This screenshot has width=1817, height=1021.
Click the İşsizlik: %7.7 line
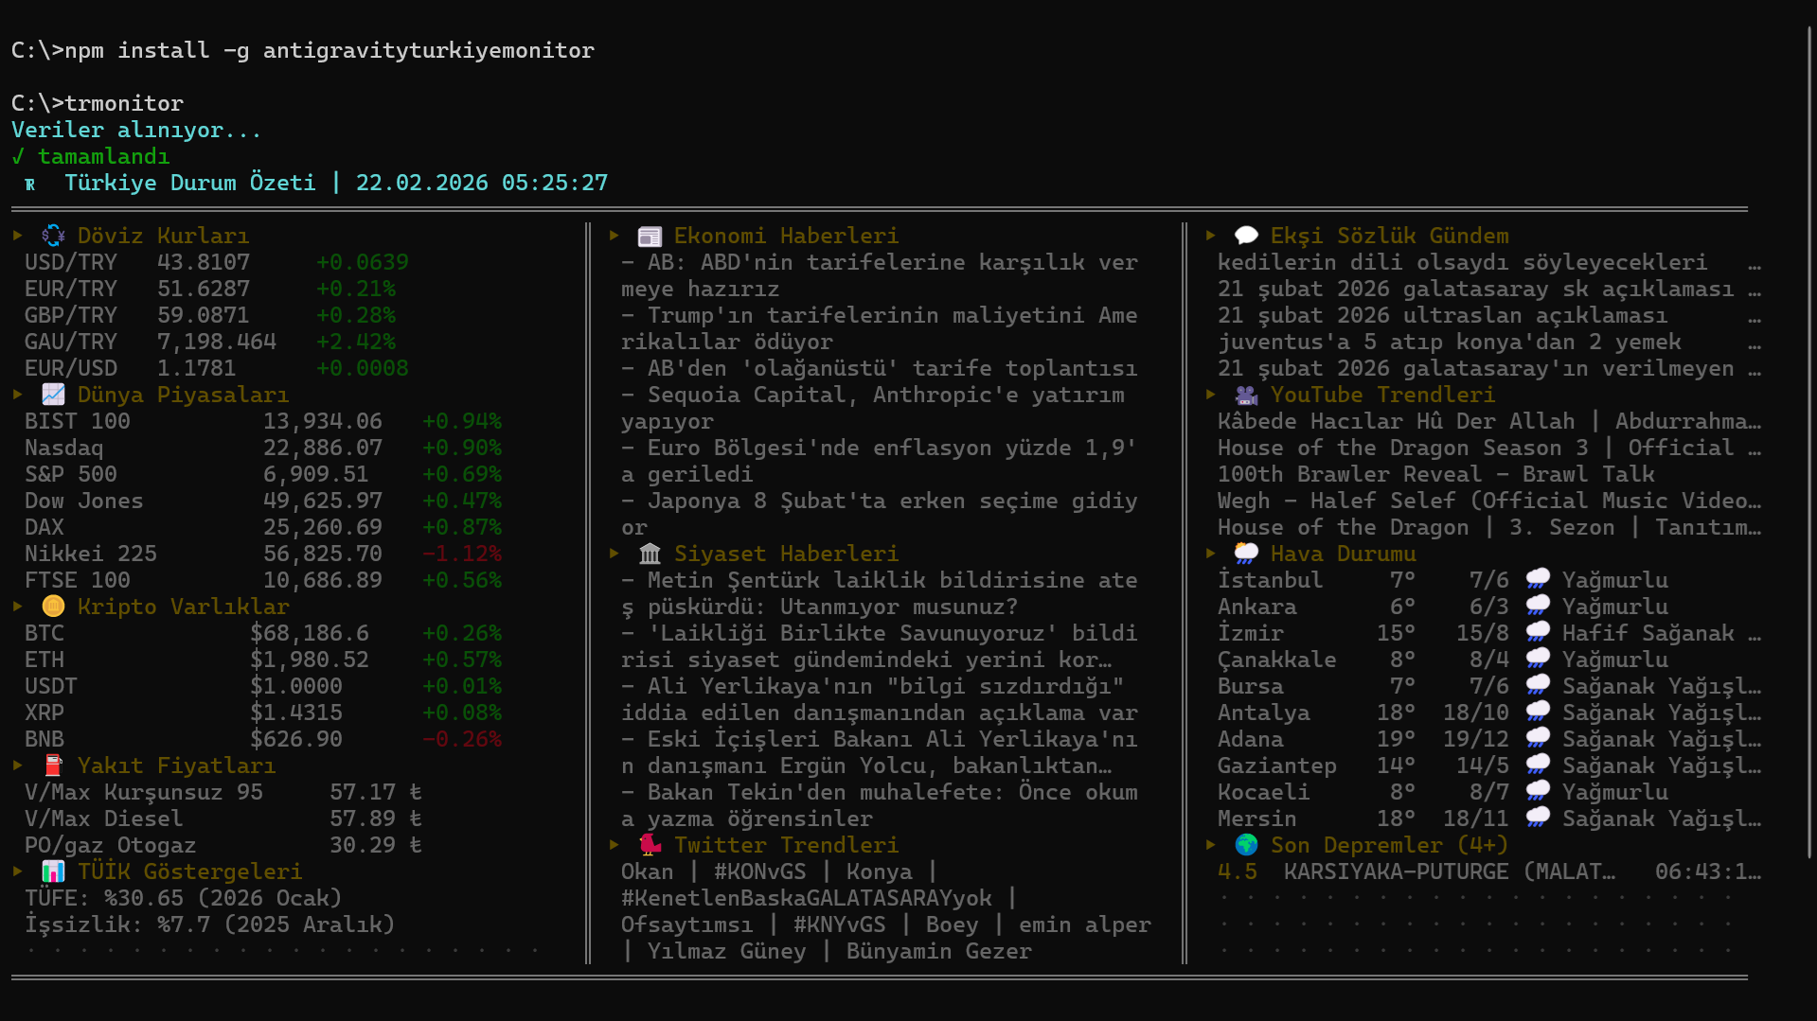pyautogui.click(x=210, y=924)
